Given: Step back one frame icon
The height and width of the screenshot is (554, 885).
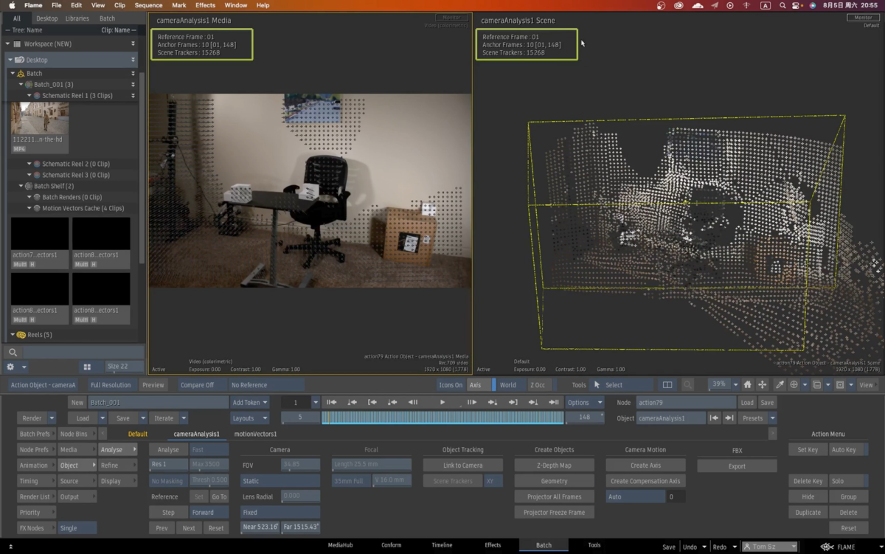Looking at the screenshot, I should point(413,402).
